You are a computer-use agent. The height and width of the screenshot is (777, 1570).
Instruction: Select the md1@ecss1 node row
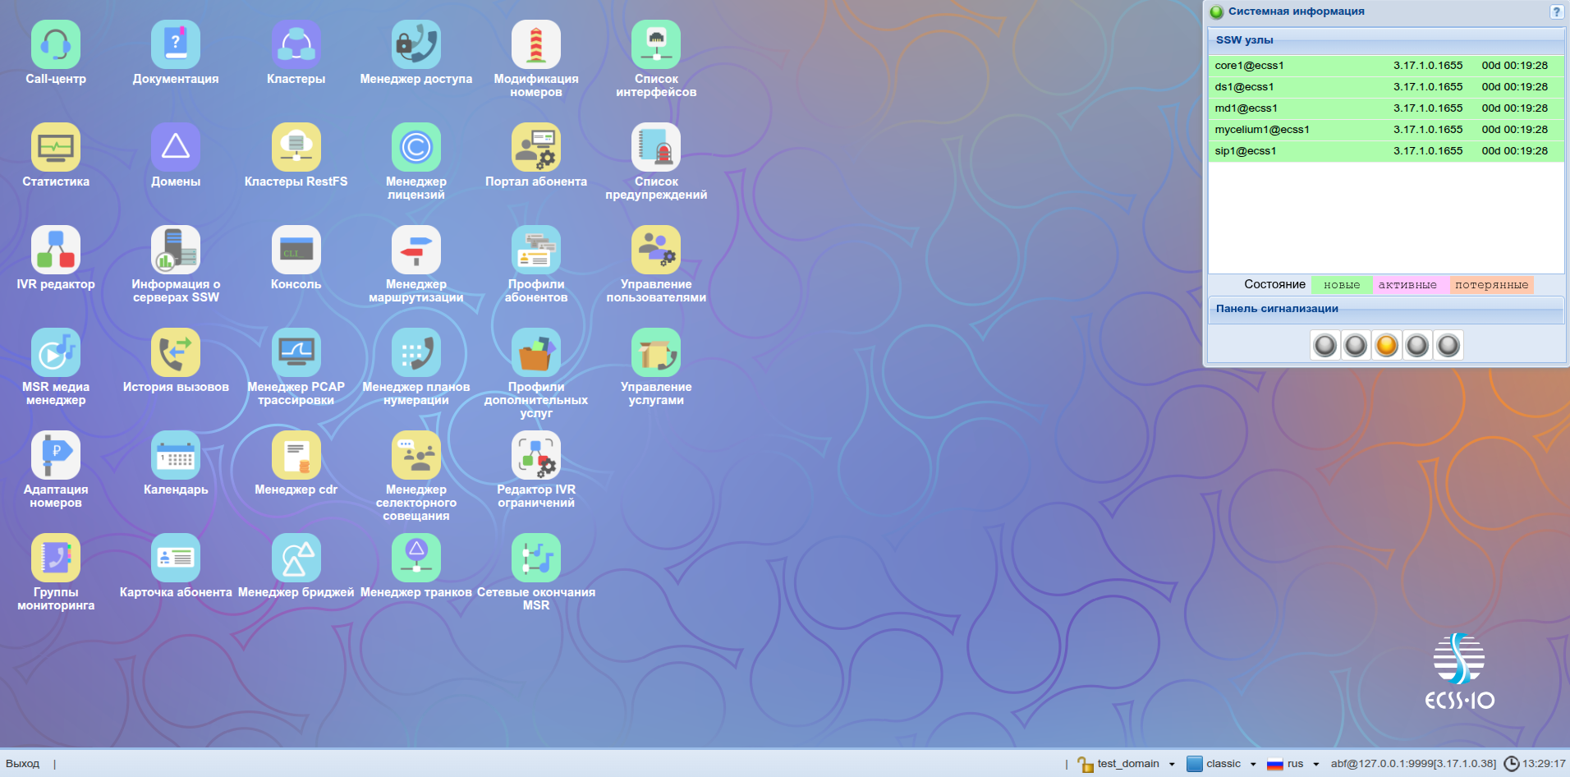tap(1386, 108)
